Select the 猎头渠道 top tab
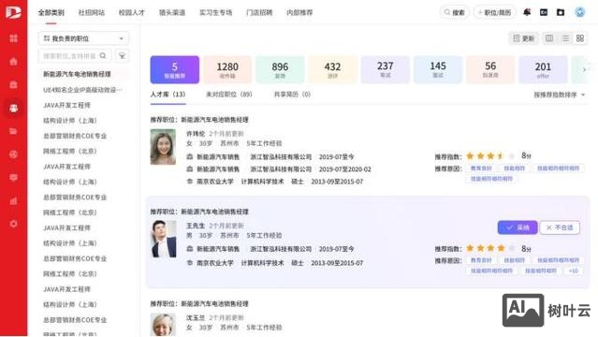598x337 pixels. click(x=172, y=12)
